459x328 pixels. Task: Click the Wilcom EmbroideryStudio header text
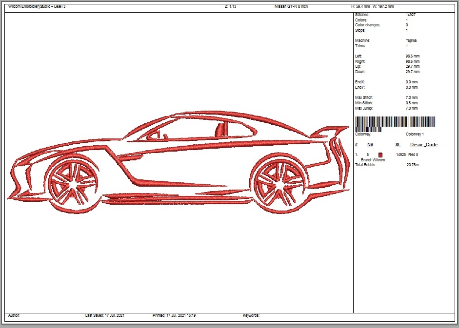tap(37, 6)
